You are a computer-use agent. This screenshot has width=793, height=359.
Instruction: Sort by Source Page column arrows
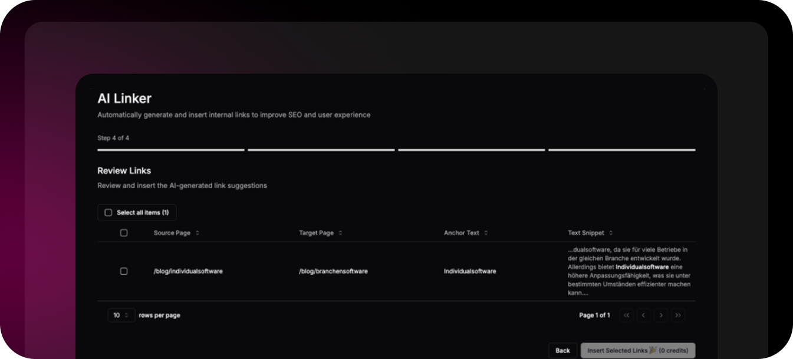click(x=198, y=233)
